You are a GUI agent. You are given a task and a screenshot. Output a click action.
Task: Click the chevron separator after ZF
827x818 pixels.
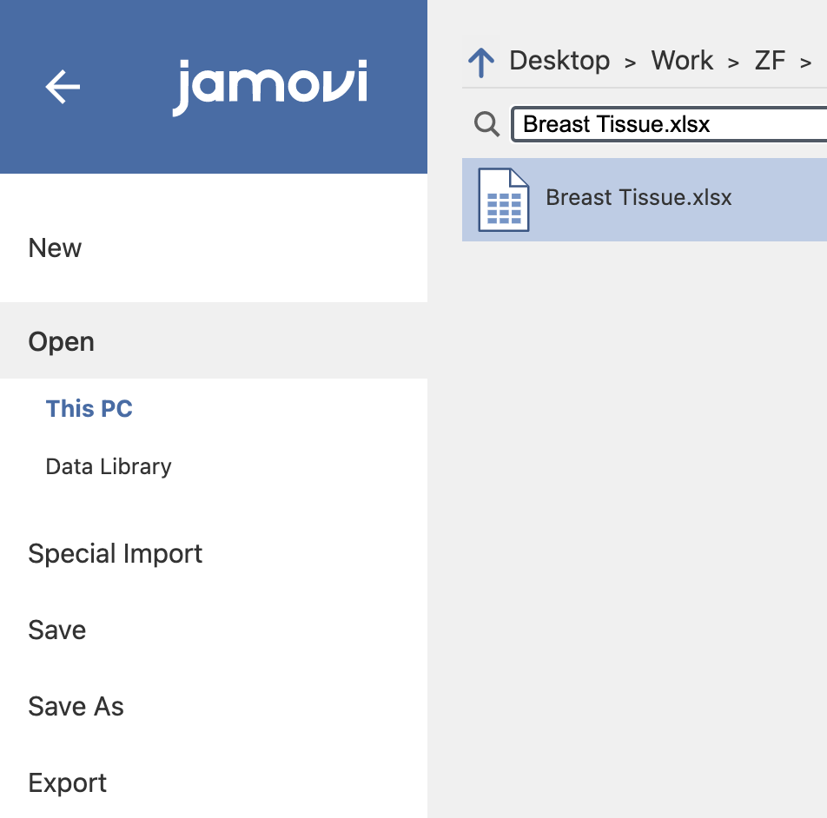point(805,63)
